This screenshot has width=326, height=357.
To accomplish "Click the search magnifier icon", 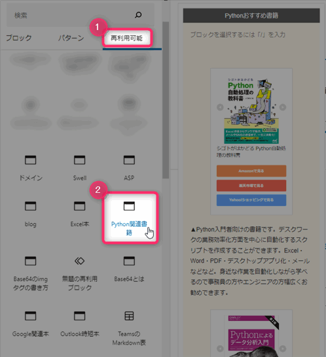I will pos(138,15).
